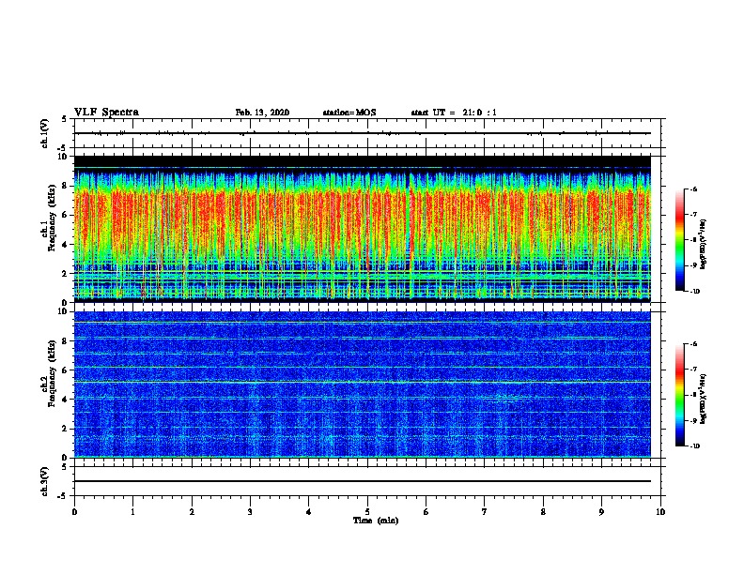The image size is (744, 574).
Task: Click the time axis tick label "1"
Action: [132, 512]
